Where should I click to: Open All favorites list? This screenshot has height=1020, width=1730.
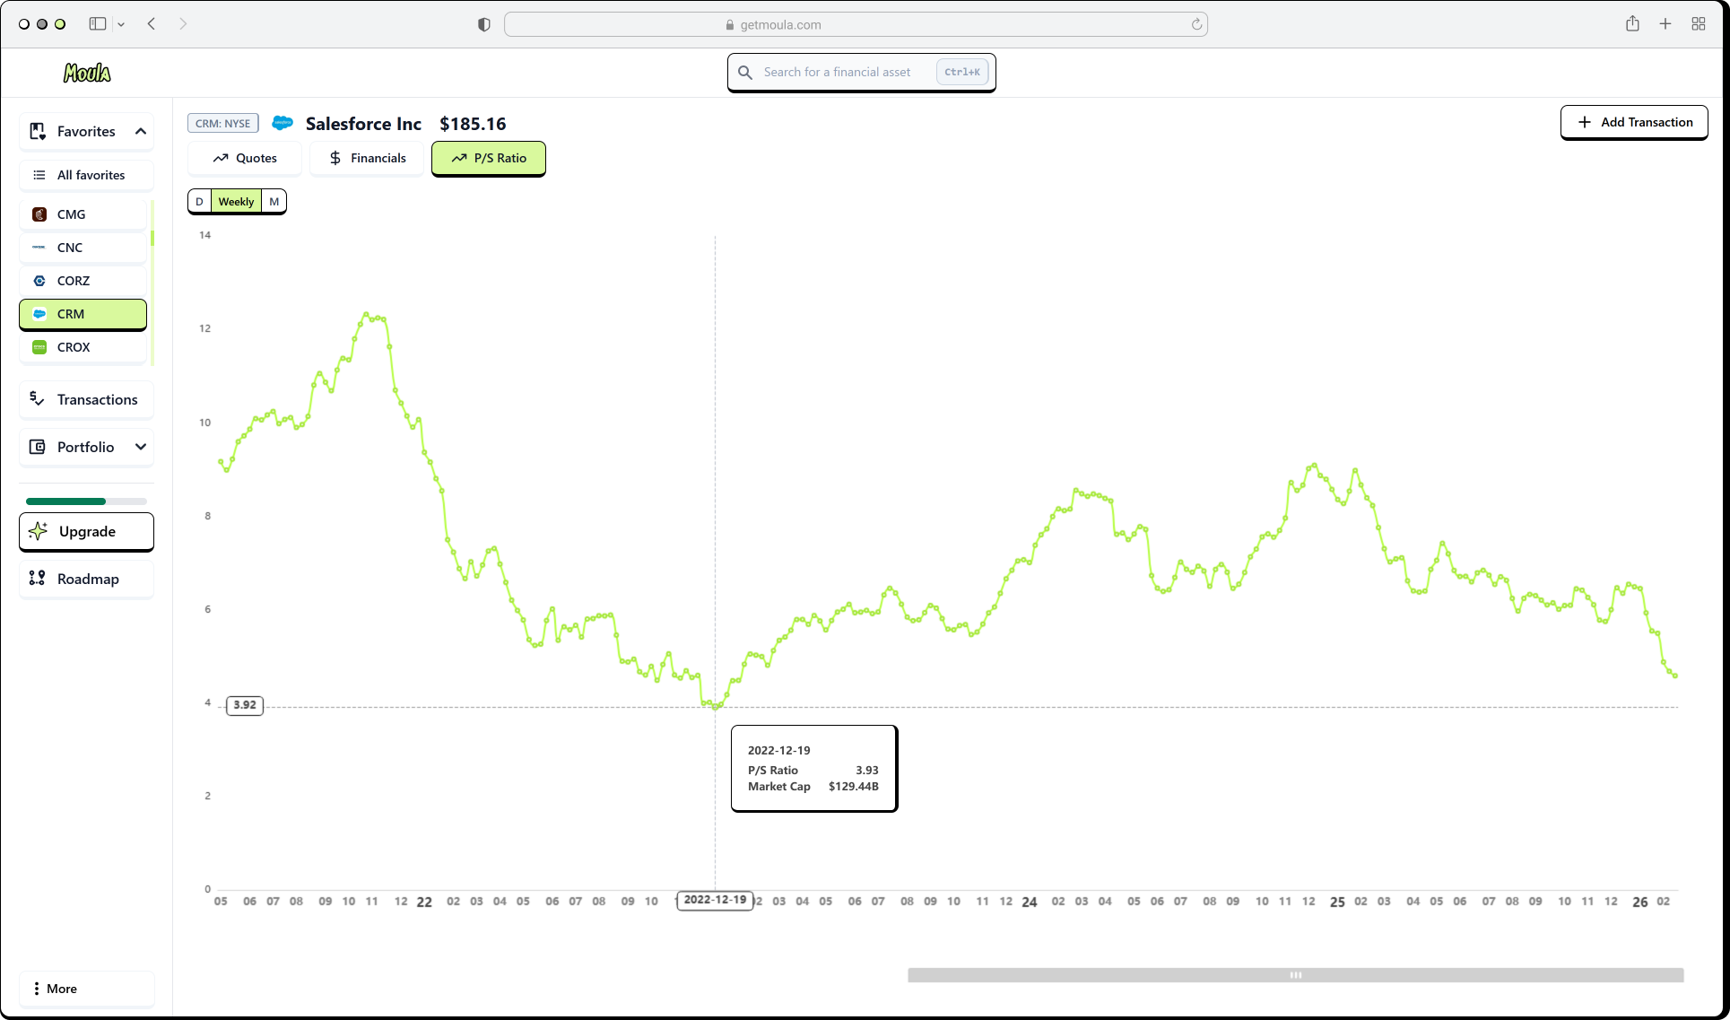pos(86,175)
